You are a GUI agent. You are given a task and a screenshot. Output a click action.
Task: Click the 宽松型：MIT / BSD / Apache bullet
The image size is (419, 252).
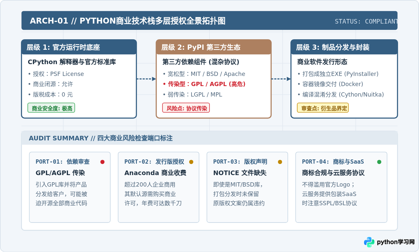tap(204, 74)
